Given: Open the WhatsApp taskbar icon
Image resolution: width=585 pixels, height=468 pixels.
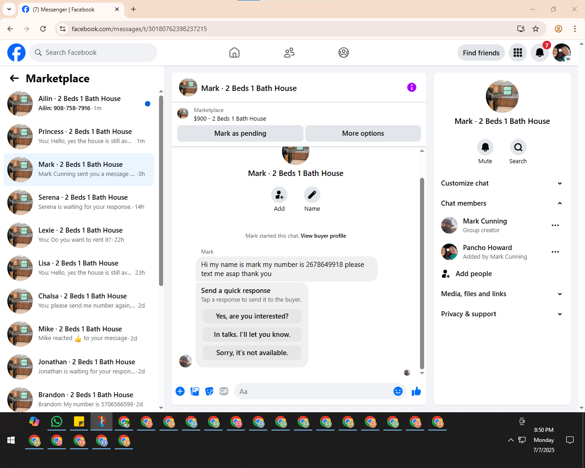Looking at the screenshot, I should (57, 421).
